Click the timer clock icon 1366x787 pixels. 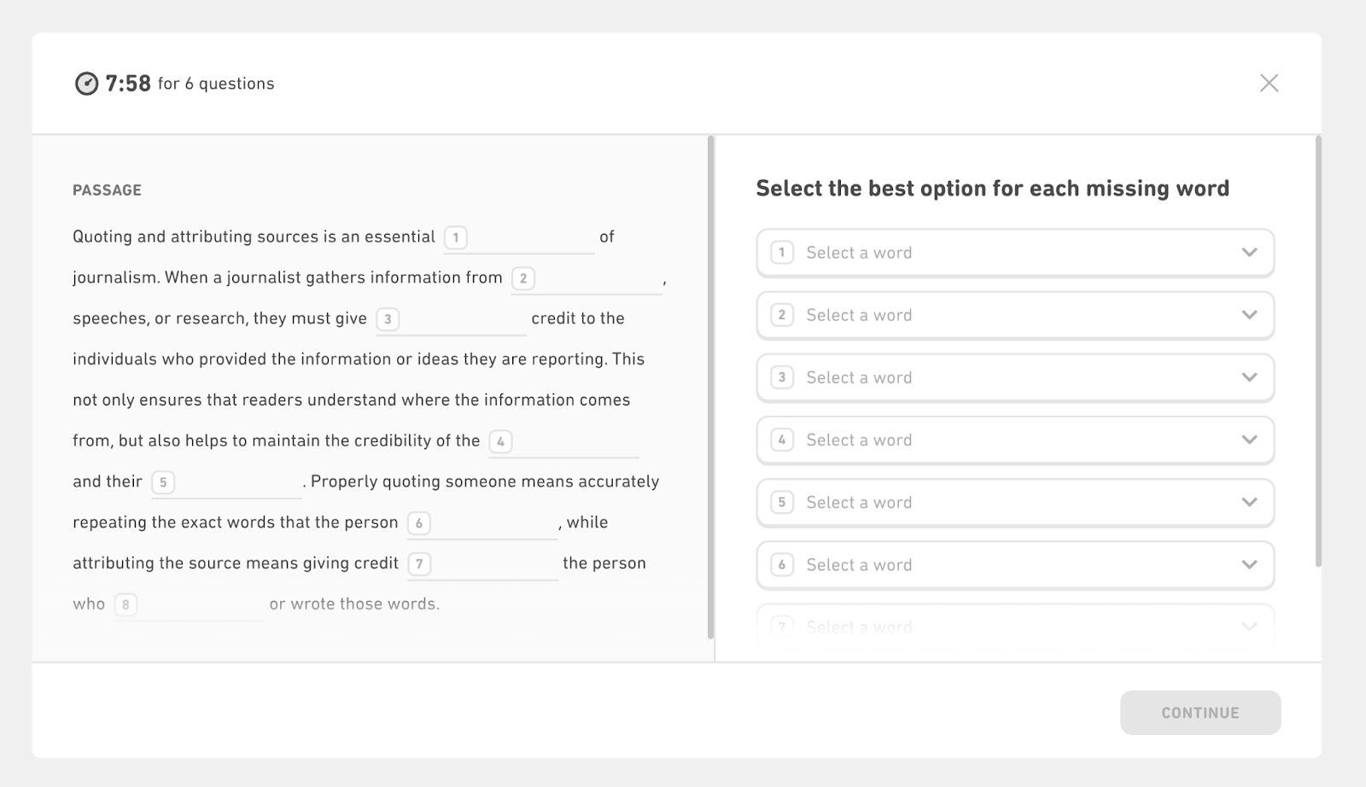pyautogui.click(x=86, y=84)
